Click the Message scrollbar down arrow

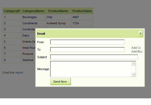coord(134,74)
